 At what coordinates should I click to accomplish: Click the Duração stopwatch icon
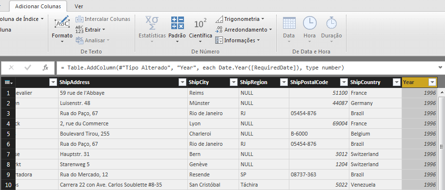pyautogui.click(x=331, y=23)
